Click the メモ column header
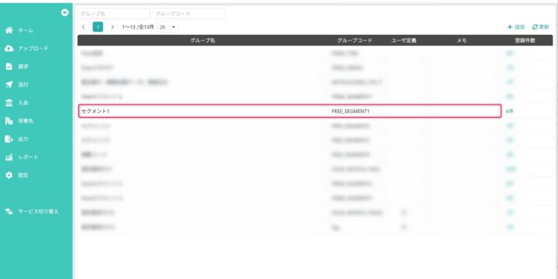This screenshot has width=558, height=279. point(462,40)
